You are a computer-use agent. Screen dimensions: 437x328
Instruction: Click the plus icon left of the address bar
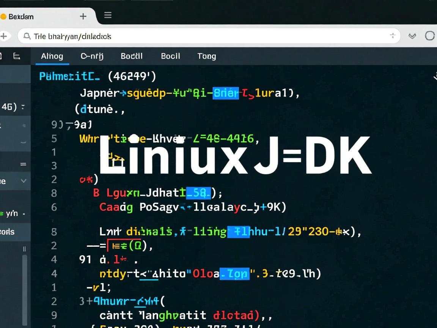pos(3,35)
